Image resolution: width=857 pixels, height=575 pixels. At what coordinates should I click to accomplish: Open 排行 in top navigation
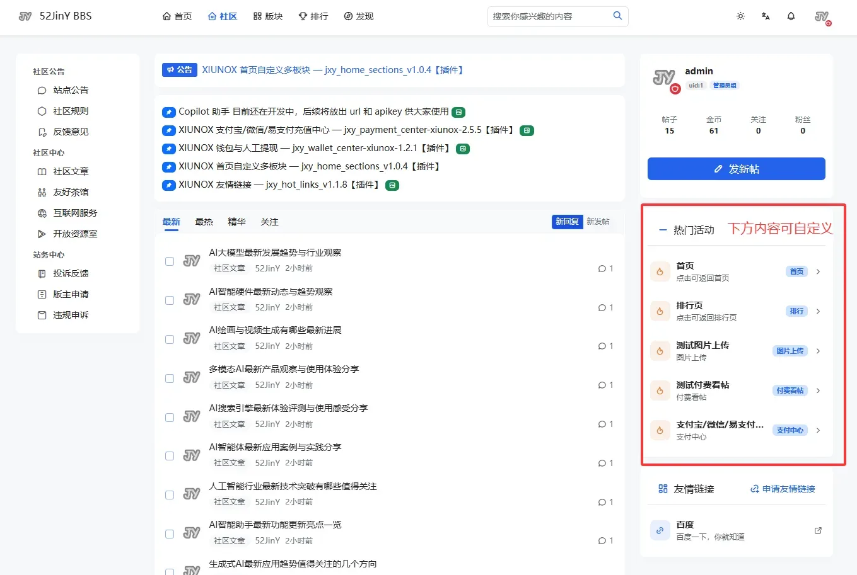[x=313, y=16]
